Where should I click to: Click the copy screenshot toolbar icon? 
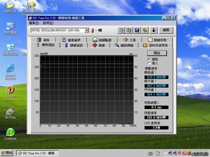(x=129, y=30)
